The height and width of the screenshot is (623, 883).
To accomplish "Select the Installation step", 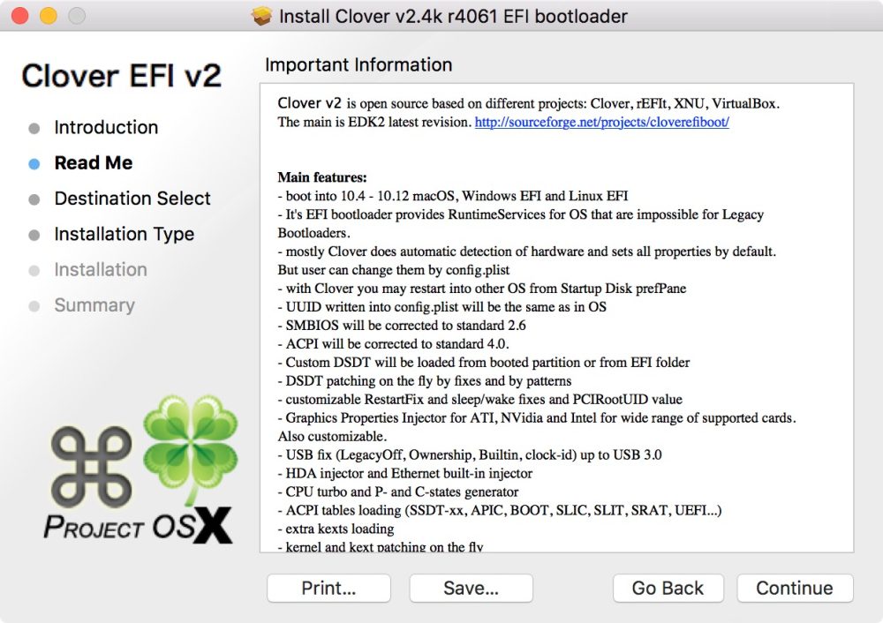I will click(x=101, y=270).
